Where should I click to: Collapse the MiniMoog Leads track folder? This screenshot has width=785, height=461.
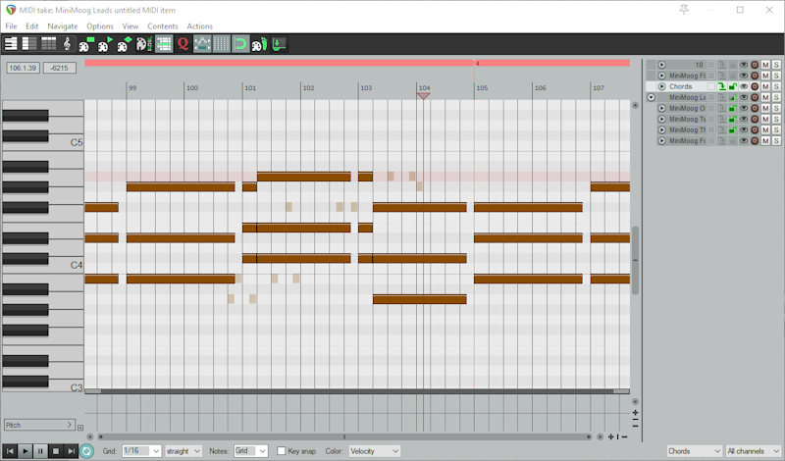pyautogui.click(x=652, y=97)
